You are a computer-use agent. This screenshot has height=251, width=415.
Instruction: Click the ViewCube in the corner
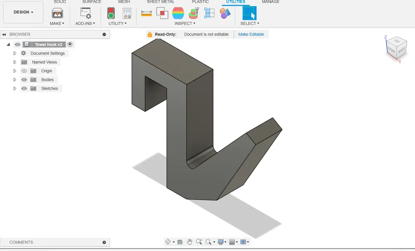396,48
